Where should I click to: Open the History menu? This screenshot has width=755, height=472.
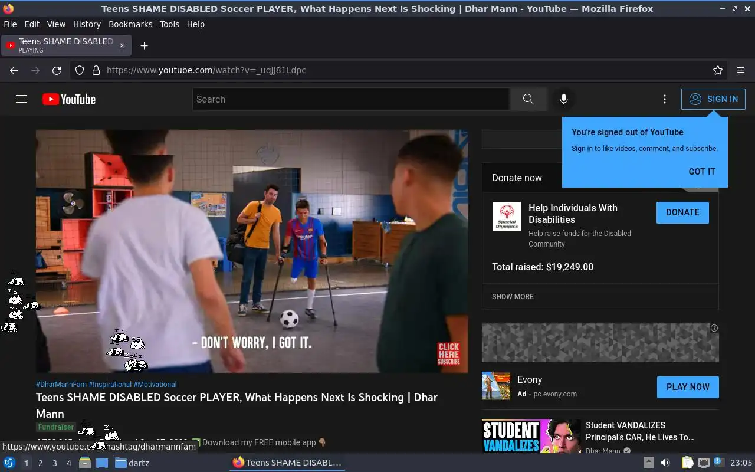click(x=87, y=24)
